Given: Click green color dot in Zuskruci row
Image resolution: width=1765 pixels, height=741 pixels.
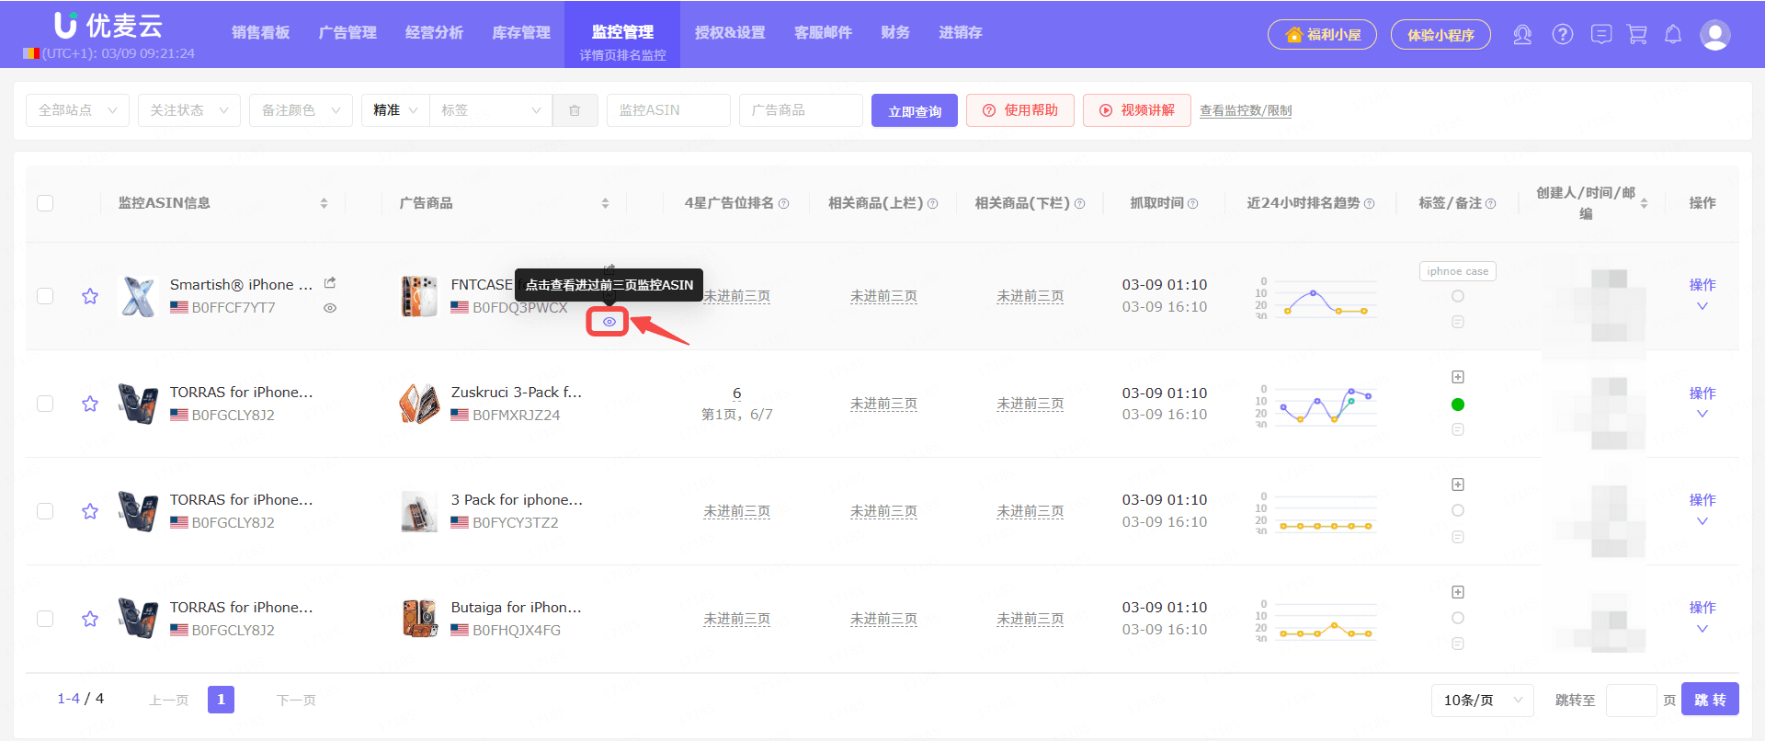Looking at the screenshot, I should (1458, 405).
